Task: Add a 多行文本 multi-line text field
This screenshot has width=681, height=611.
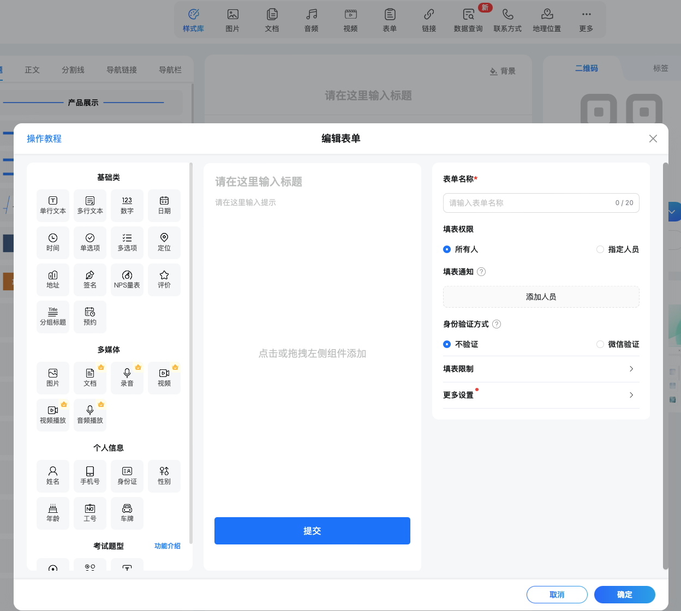Action: 90,206
